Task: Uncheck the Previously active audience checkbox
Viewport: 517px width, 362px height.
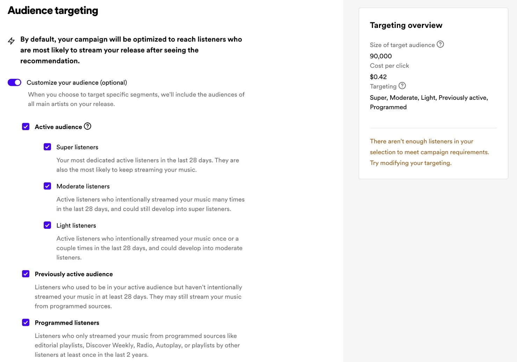Action: pos(26,274)
